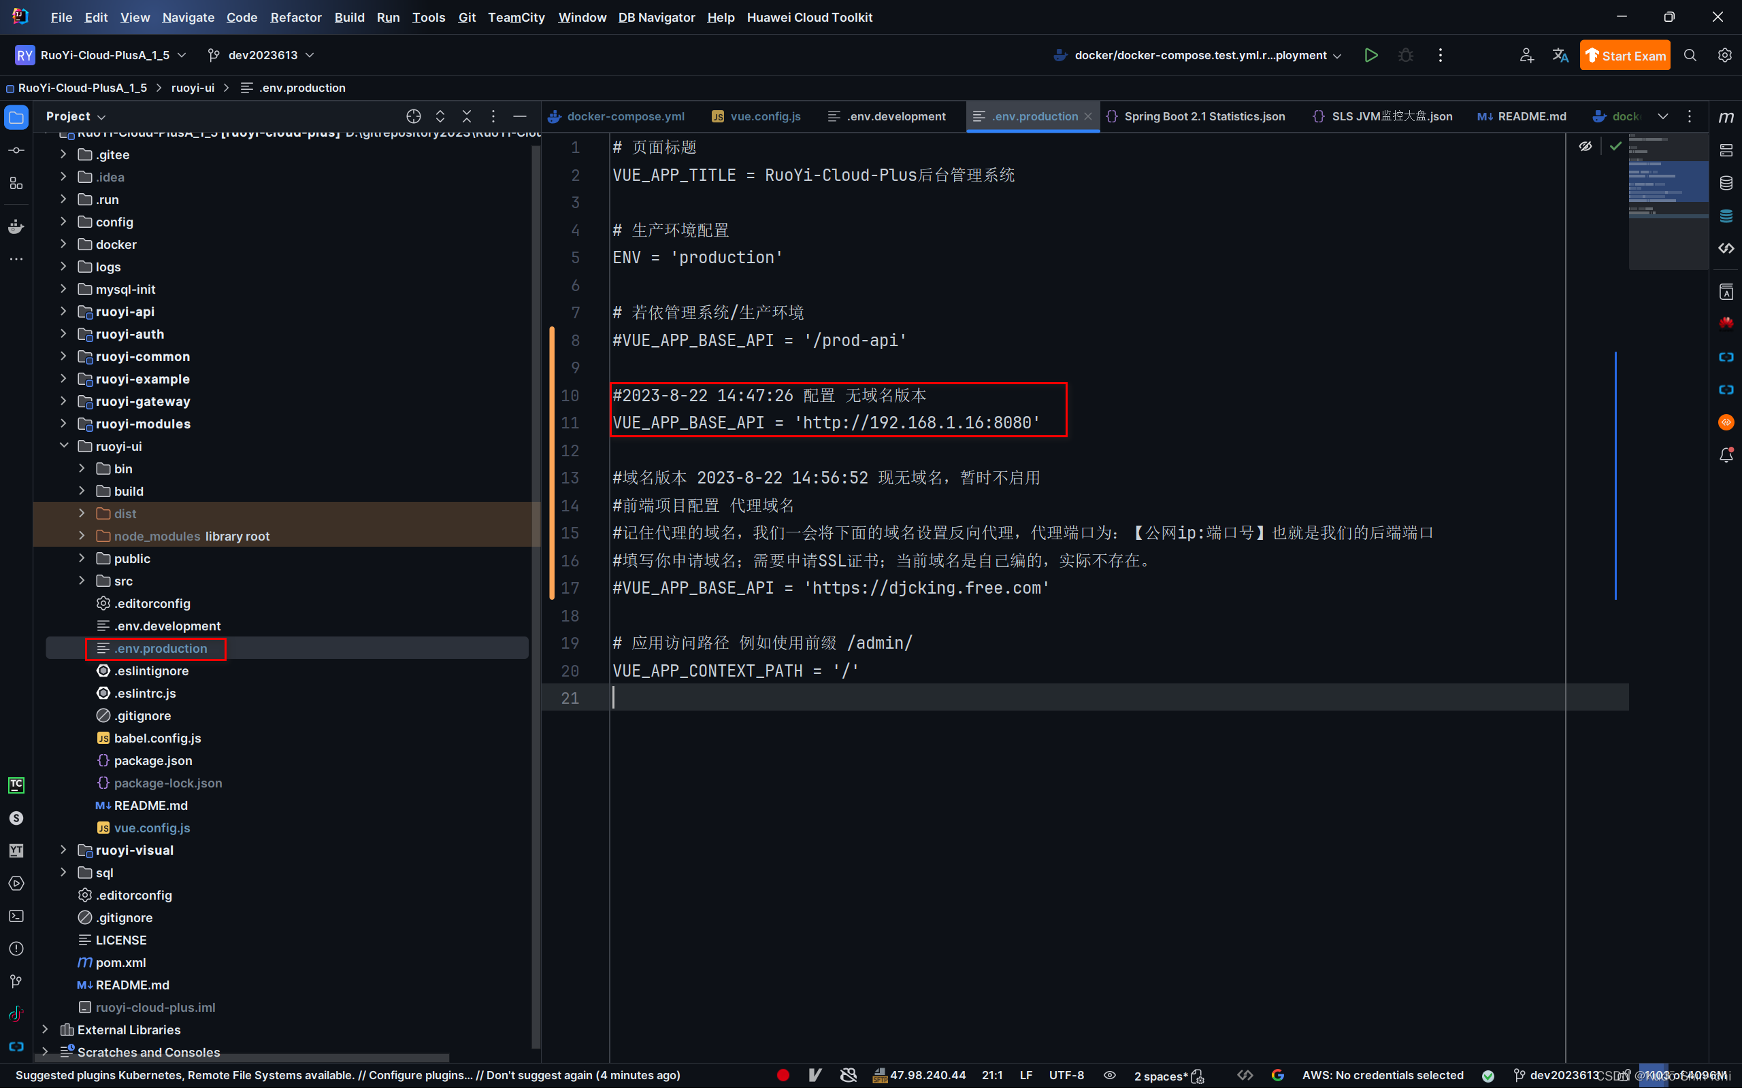Expand the docker folder
The image size is (1742, 1088).
coord(63,244)
